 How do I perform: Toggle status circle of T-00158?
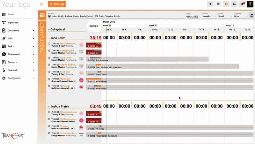coord(49,133)
